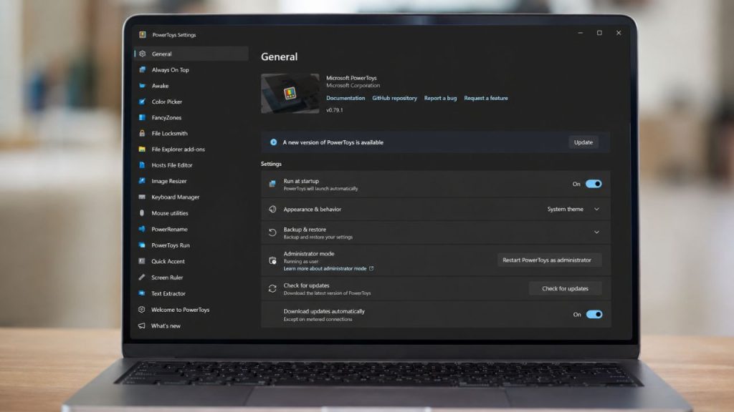The image size is (734, 412).
Task: Open the System theme dropdown
Action: click(x=573, y=209)
